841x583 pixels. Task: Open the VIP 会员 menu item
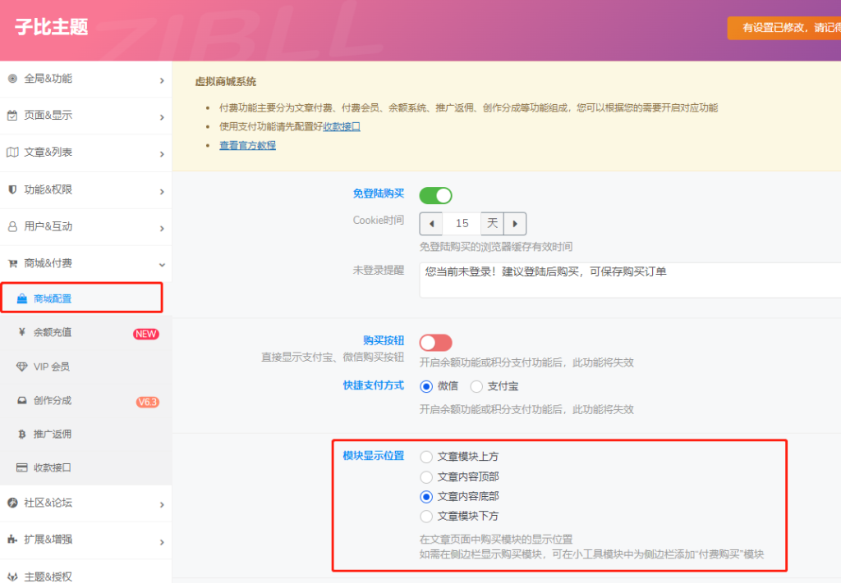coord(85,367)
